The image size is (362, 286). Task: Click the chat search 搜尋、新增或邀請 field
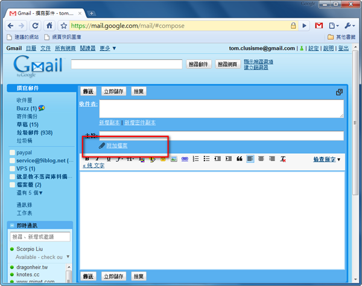pyautogui.click(x=40, y=237)
